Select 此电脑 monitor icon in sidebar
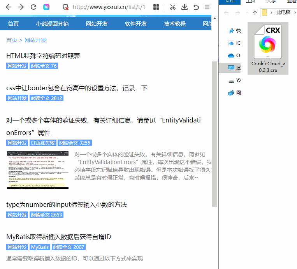Image resolution: width=297 pixels, height=269 pixels. (231, 68)
